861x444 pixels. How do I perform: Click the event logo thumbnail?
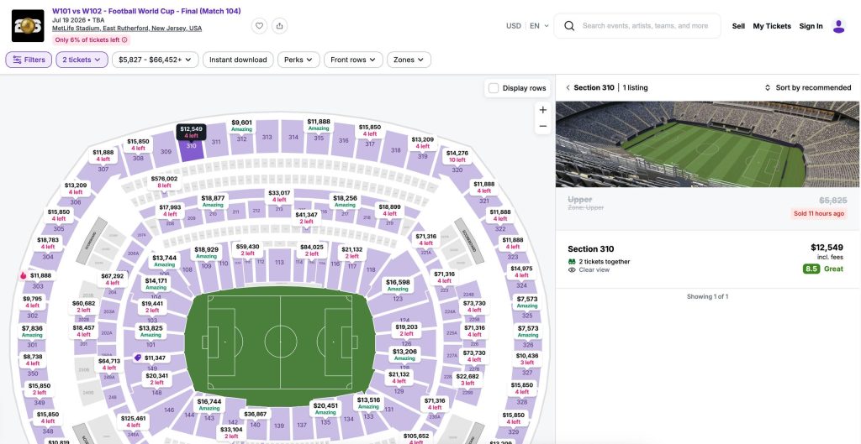28,26
